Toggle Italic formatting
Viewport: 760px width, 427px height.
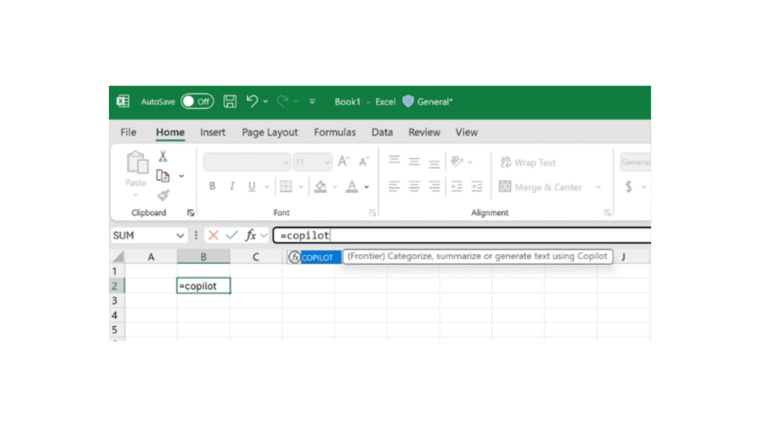pos(232,186)
